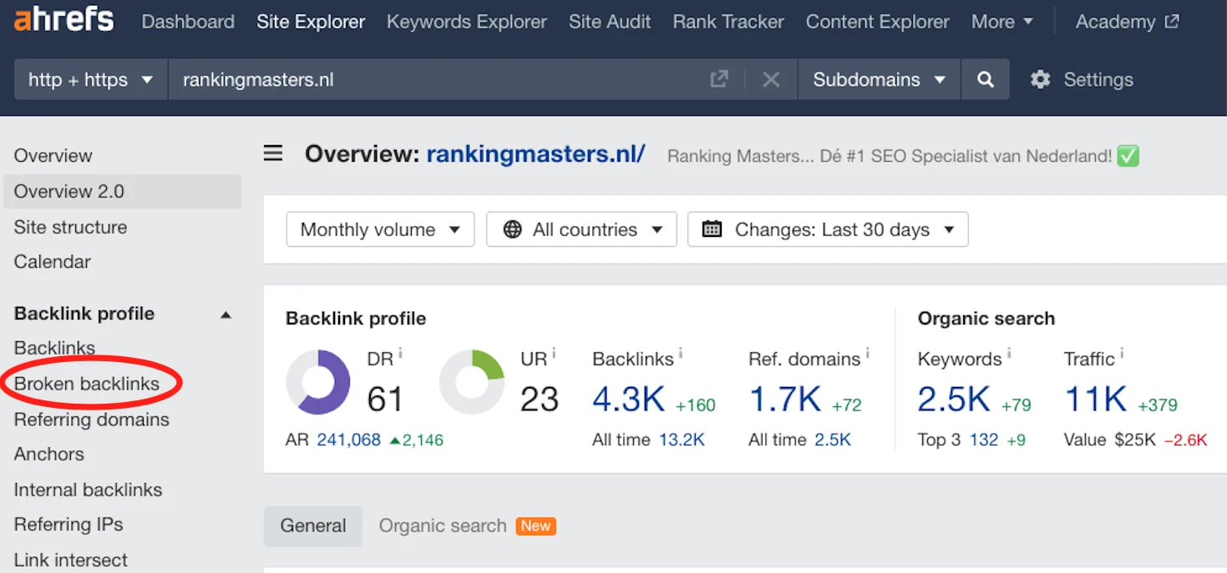Open Changes: Last 30 days dropdown
1227x573 pixels.
(828, 229)
